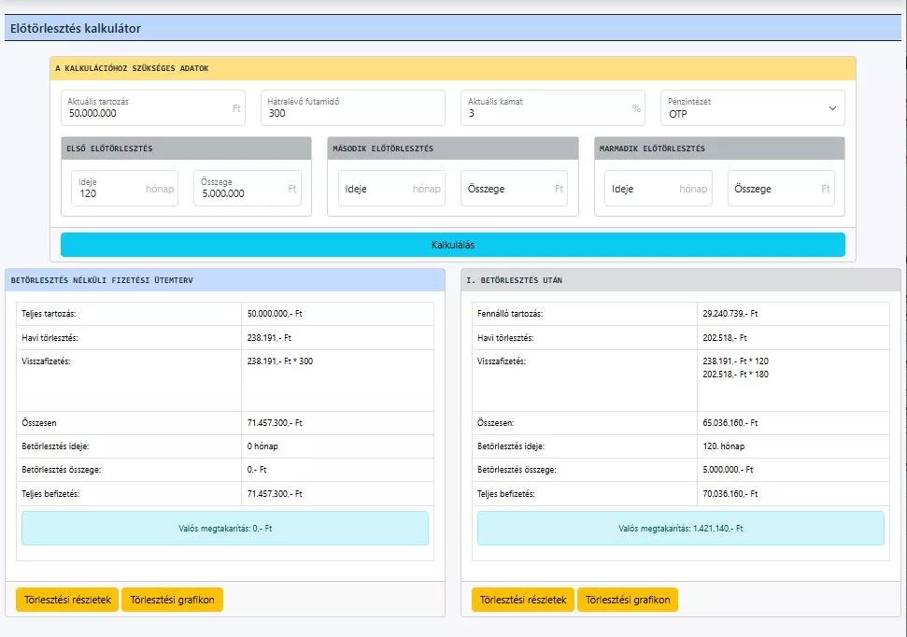
Task: Click the Valós megtakarítás 0 Ft box
Action: (x=224, y=528)
